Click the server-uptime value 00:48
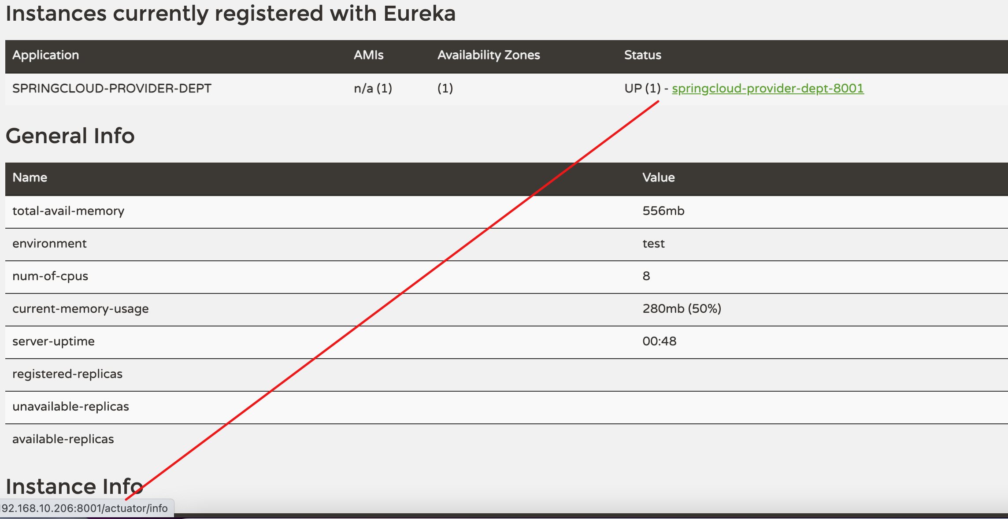This screenshot has width=1008, height=519. [x=659, y=341]
